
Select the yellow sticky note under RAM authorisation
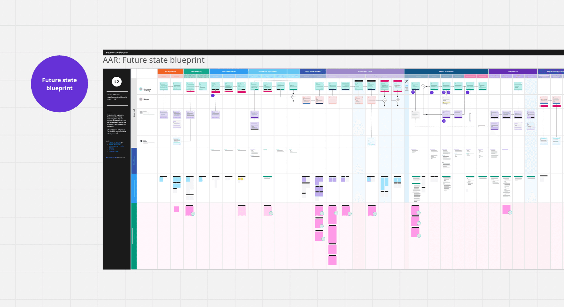(x=240, y=179)
